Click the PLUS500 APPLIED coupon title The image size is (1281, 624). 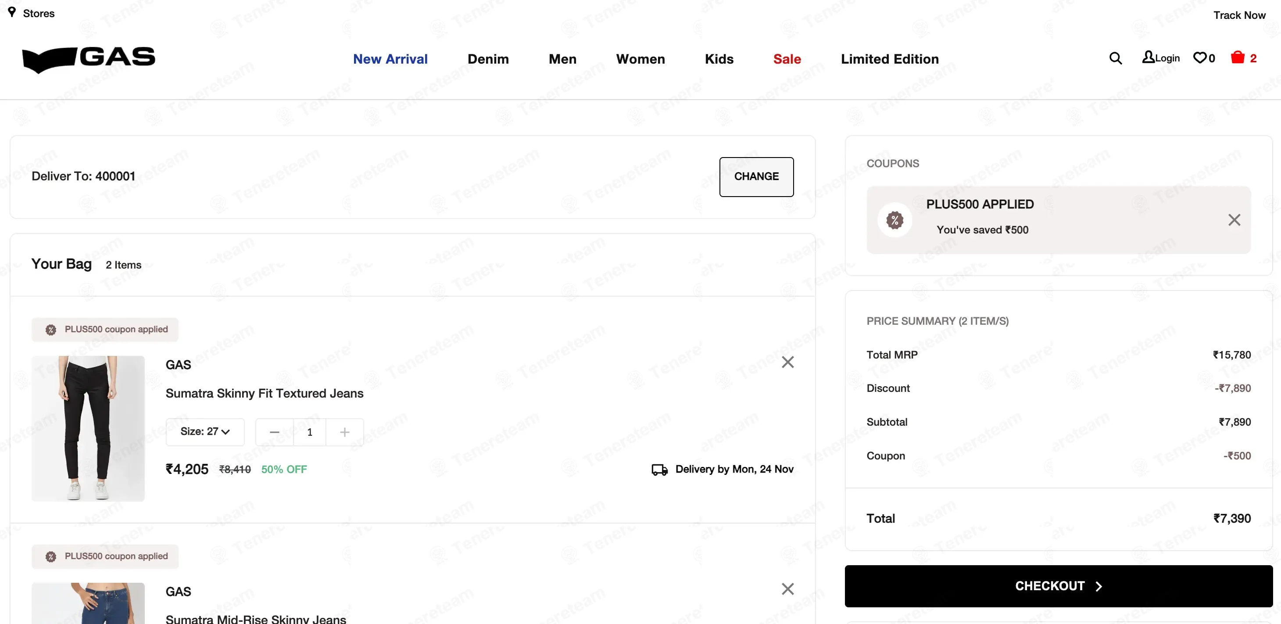980,204
